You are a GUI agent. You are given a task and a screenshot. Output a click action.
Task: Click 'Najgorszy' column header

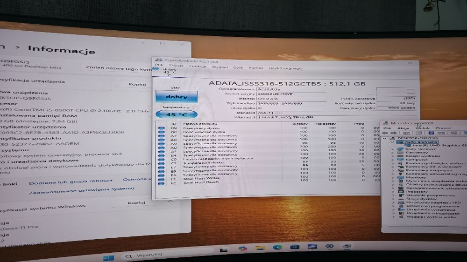point(325,123)
